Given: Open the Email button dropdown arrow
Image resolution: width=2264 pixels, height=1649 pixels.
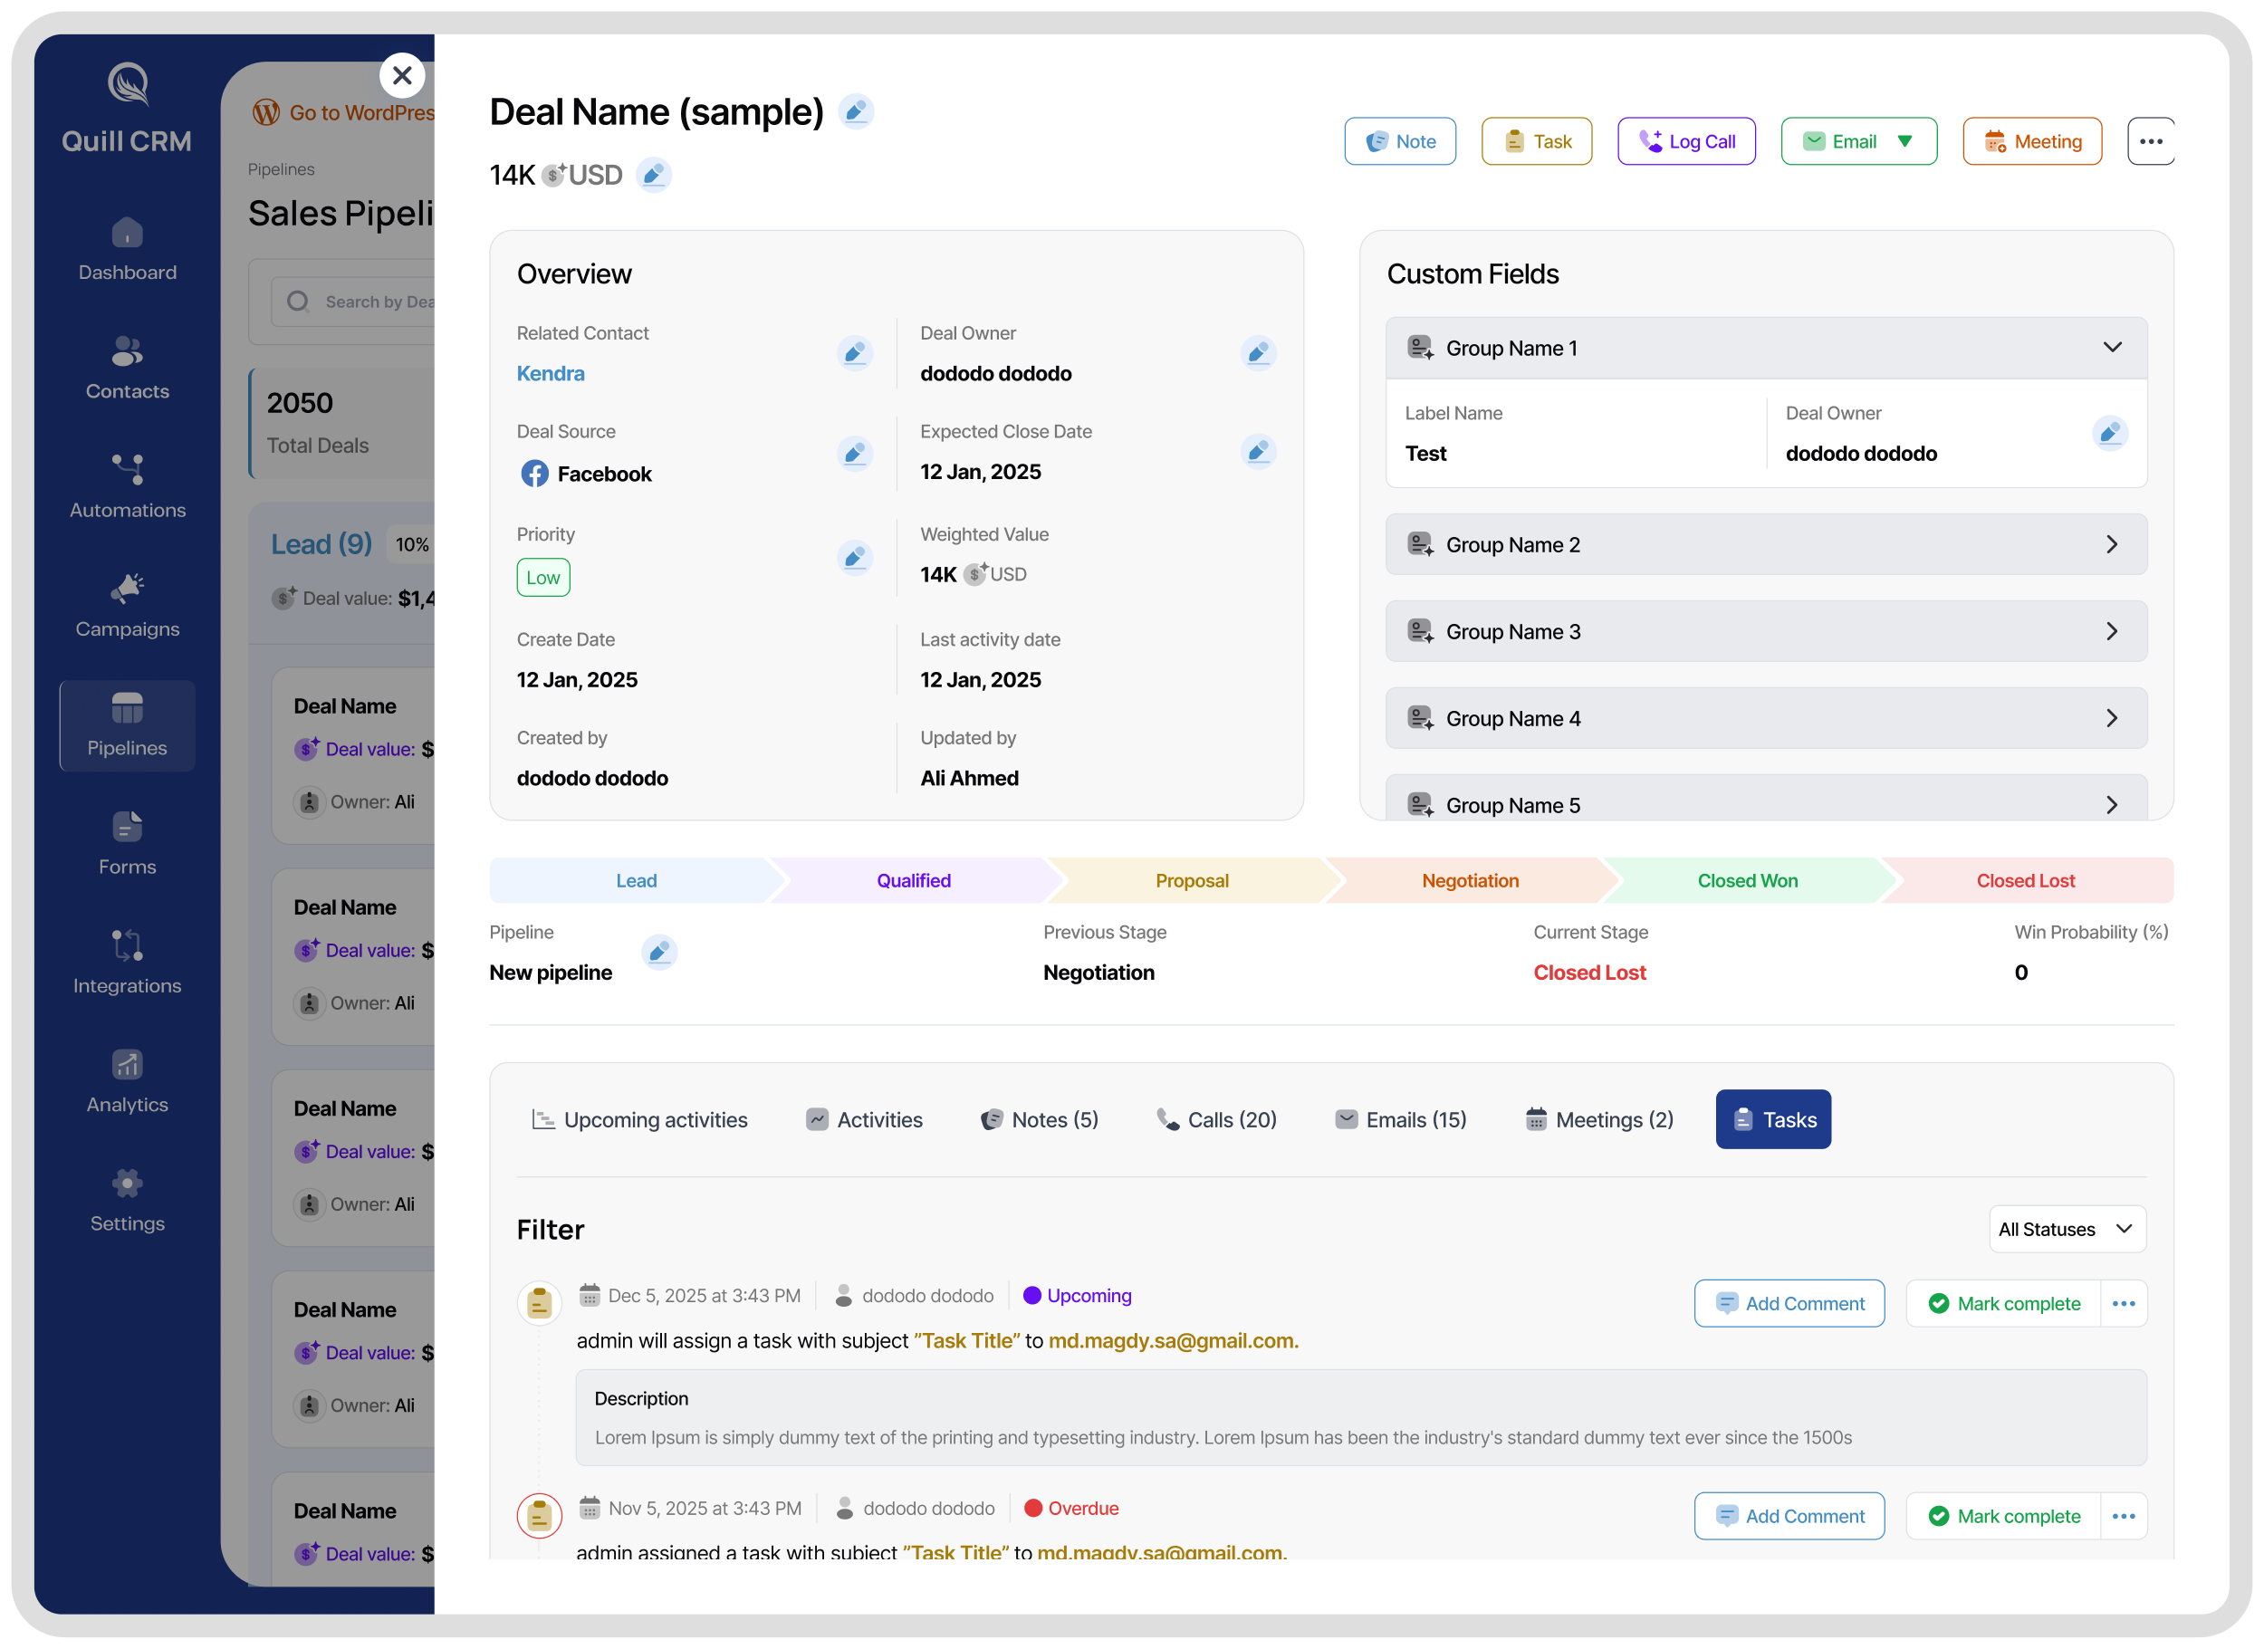Looking at the screenshot, I should [1904, 142].
